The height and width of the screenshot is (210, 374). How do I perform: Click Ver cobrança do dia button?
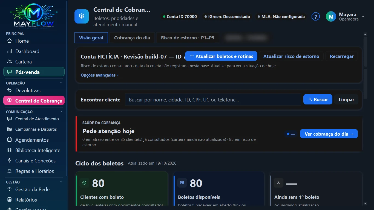[329, 134]
